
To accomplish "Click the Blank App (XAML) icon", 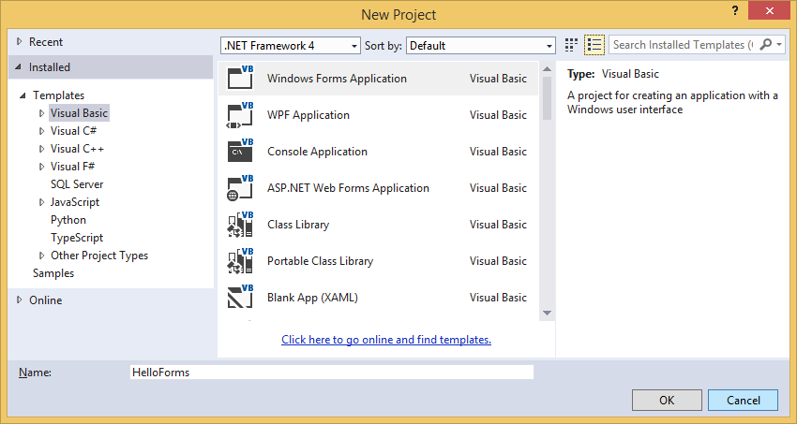I will click(x=240, y=298).
